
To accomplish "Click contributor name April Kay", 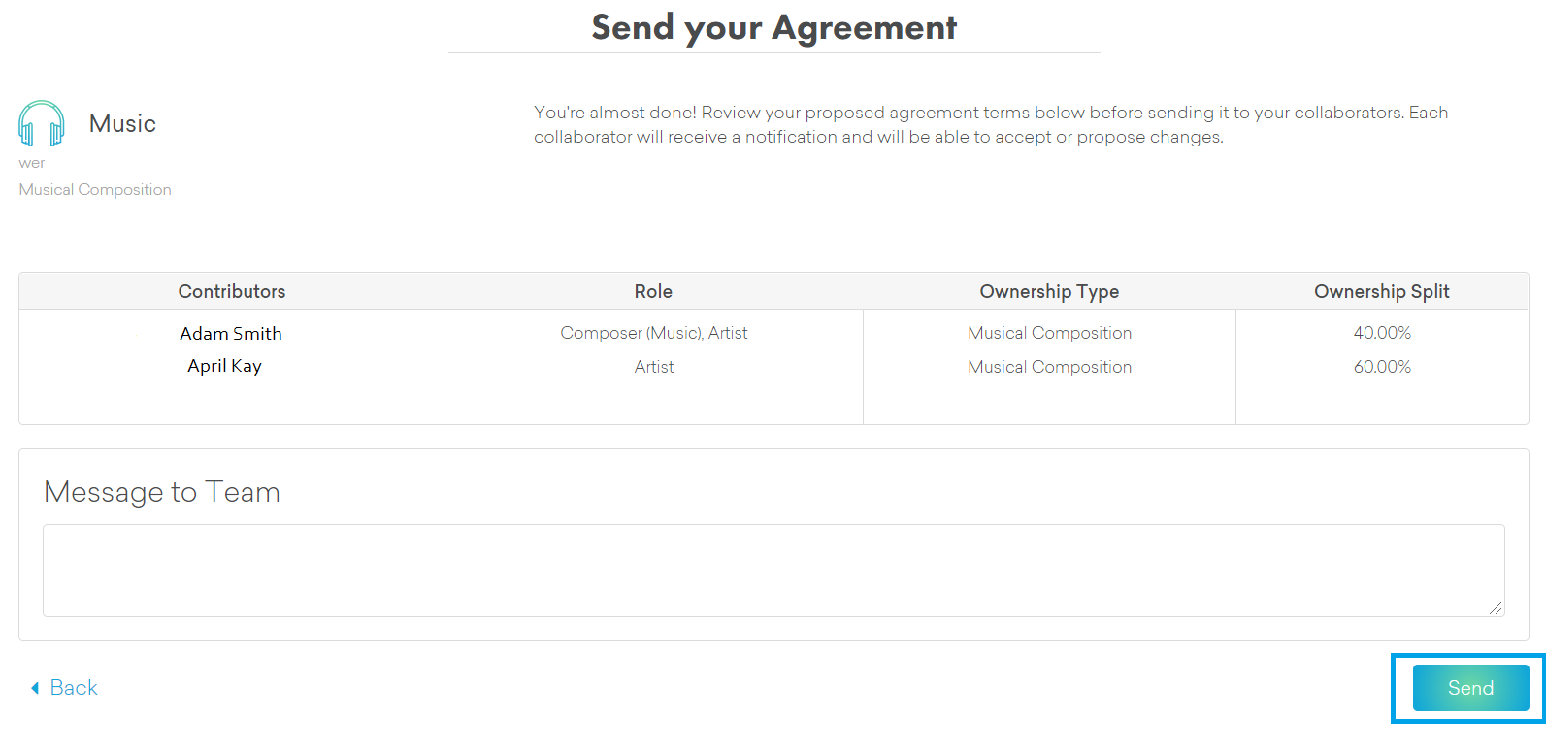I will click(224, 366).
